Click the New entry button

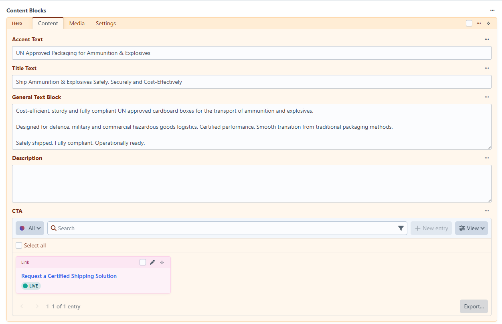[431, 228]
